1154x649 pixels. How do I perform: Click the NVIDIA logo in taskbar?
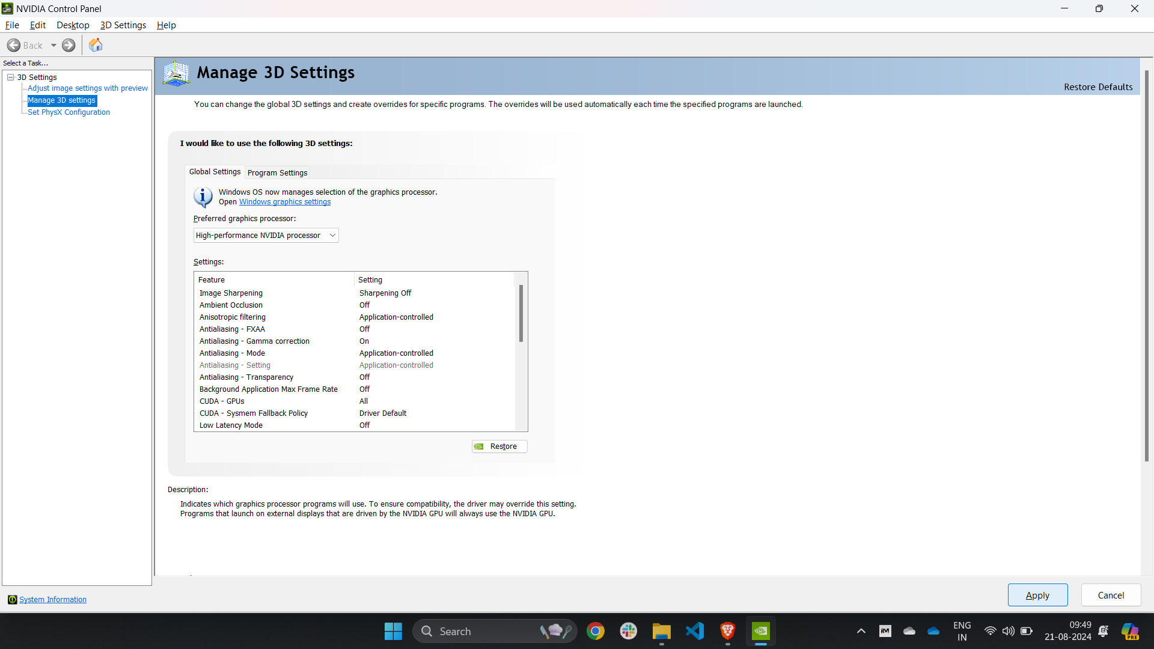coord(761,631)
